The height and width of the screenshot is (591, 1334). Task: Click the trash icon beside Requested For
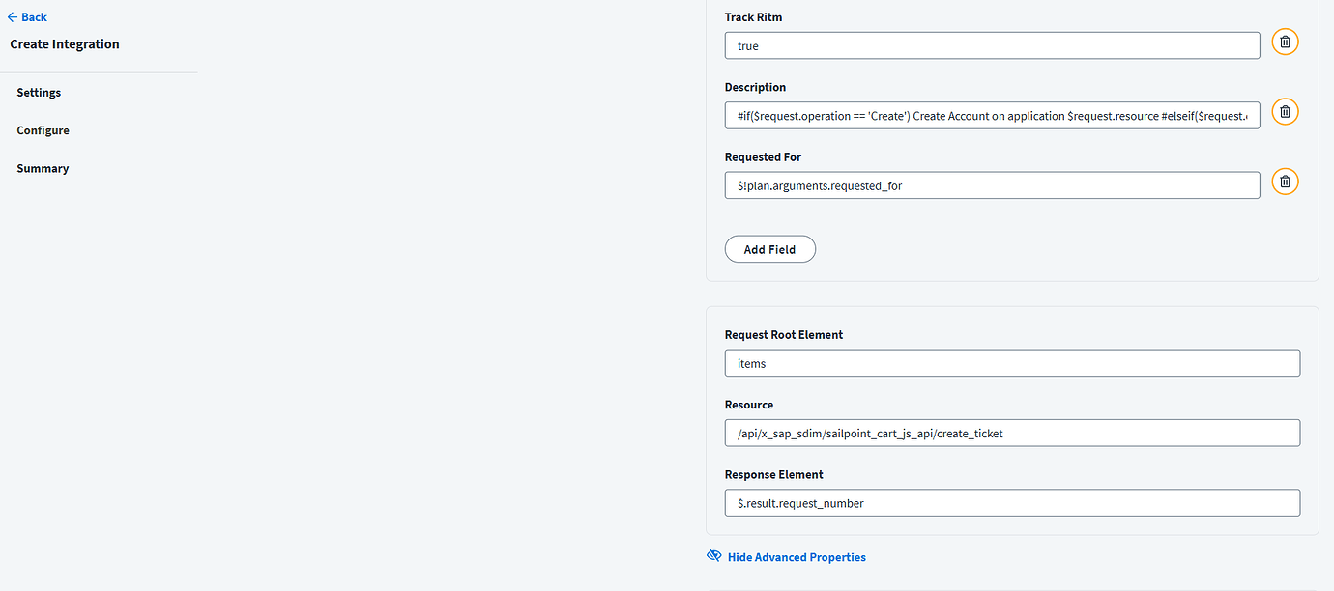click(1285, 181)
